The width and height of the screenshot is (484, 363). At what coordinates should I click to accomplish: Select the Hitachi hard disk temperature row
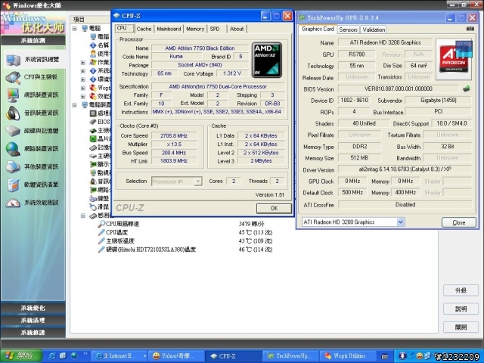coord(147,250)
